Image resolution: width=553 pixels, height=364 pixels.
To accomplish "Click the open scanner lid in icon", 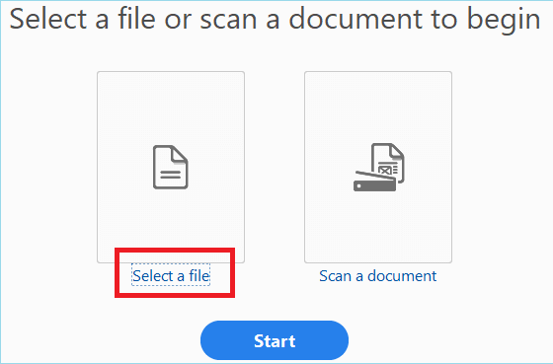I will [x=375, y=176].
